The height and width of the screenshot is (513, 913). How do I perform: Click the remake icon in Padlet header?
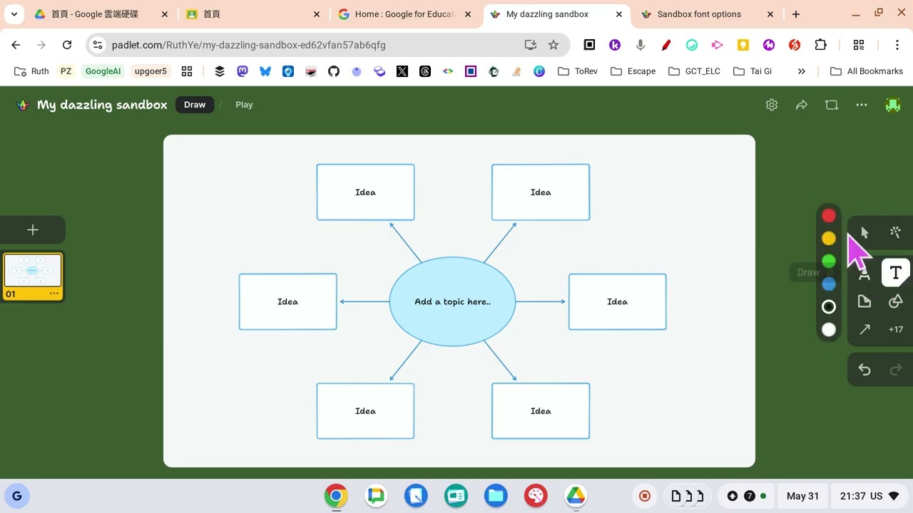pos(832,105)
